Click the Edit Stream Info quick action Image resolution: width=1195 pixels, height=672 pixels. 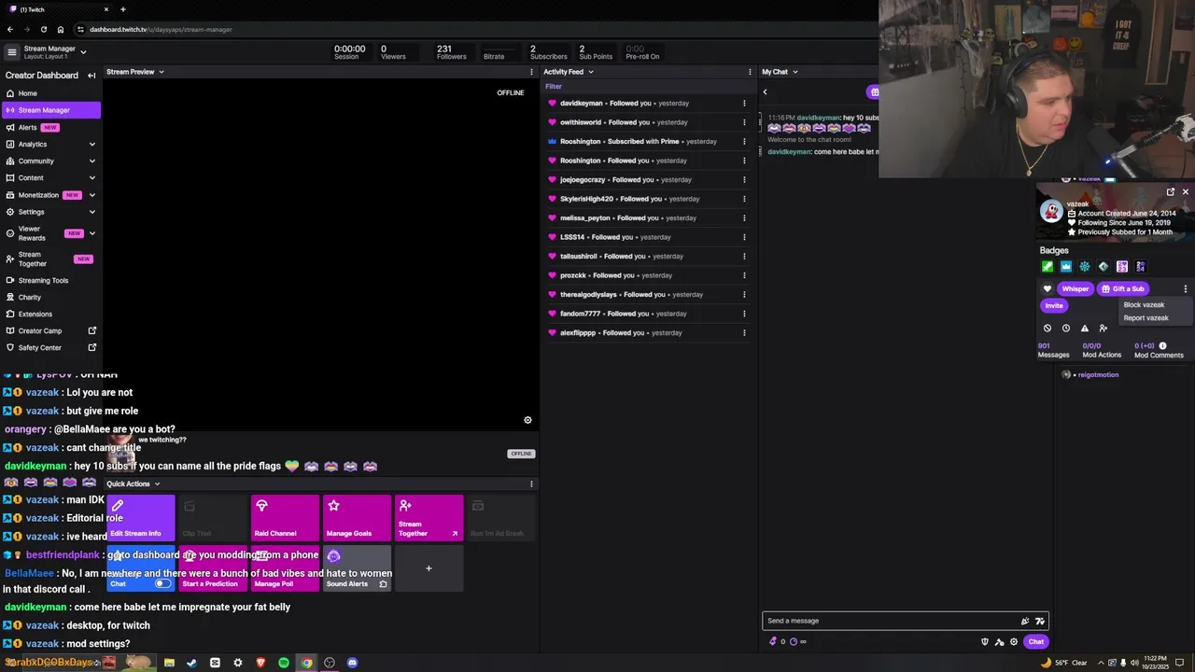point(141,518)
